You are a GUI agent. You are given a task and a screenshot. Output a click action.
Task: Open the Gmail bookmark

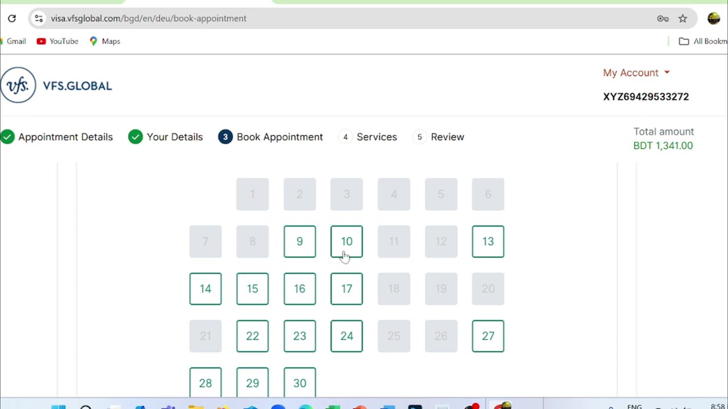pos(13,41)
